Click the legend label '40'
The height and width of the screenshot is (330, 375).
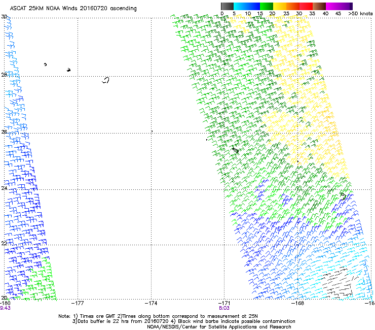tap(325, 14)
